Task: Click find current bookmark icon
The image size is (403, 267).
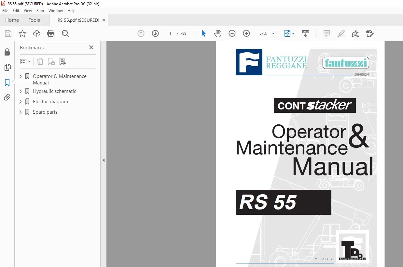Action: [x=63, y=61]
